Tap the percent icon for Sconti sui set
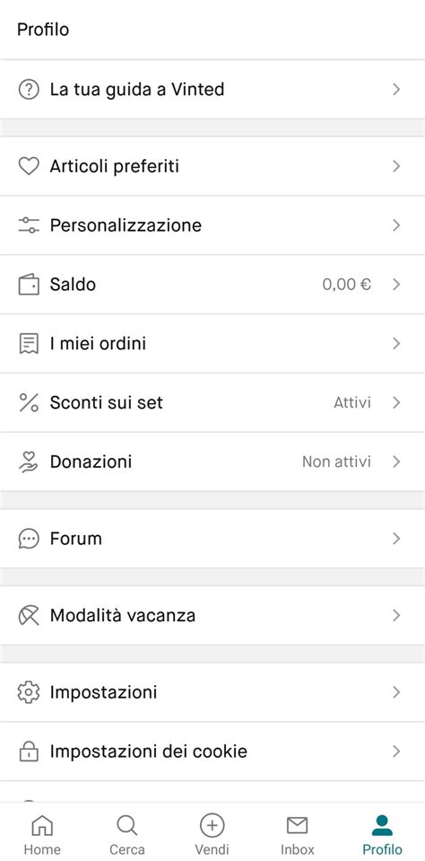Image resolution: width=425 pixels, height=861 pixels. pos(29,402)
